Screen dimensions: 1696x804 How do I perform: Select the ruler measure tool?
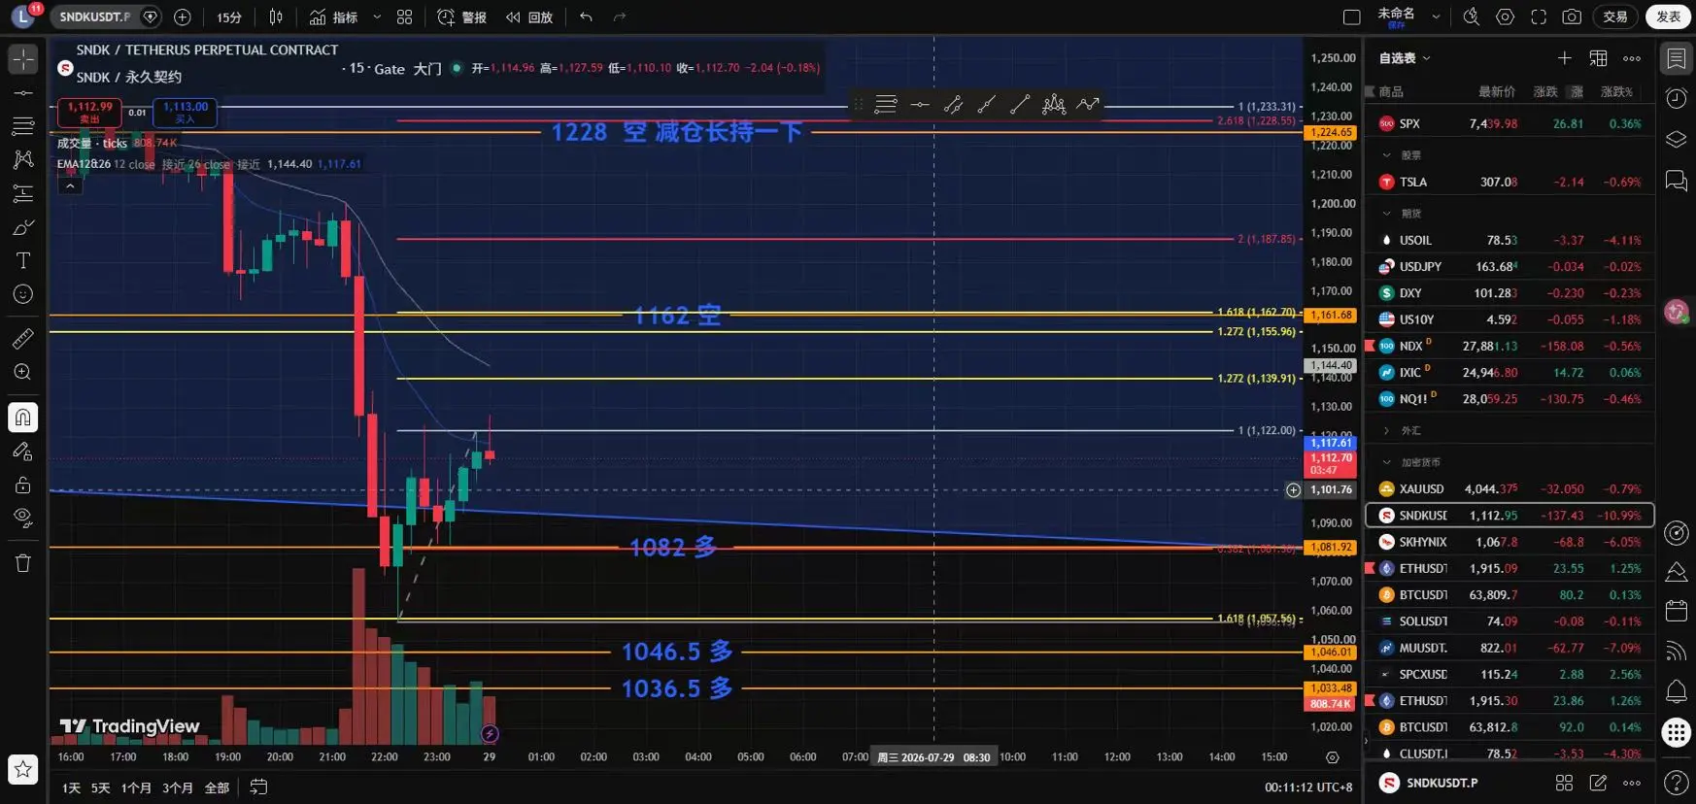(x=23, y=338)
